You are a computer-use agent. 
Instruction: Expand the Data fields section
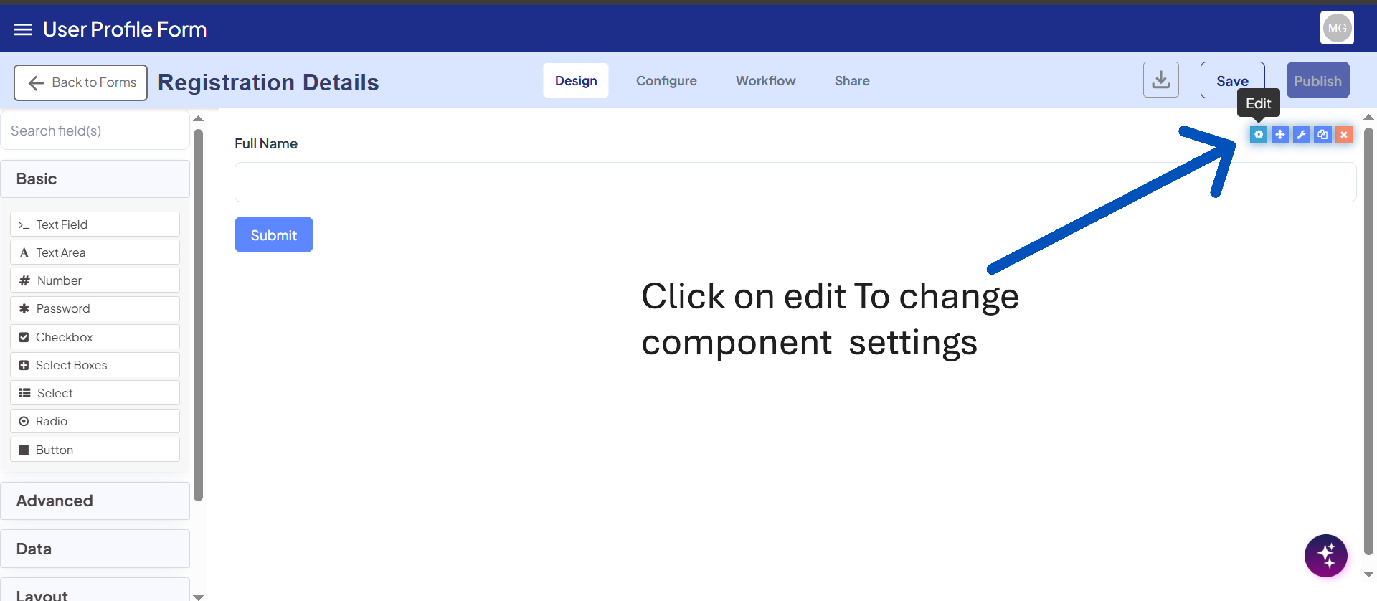tap(95, 549)
